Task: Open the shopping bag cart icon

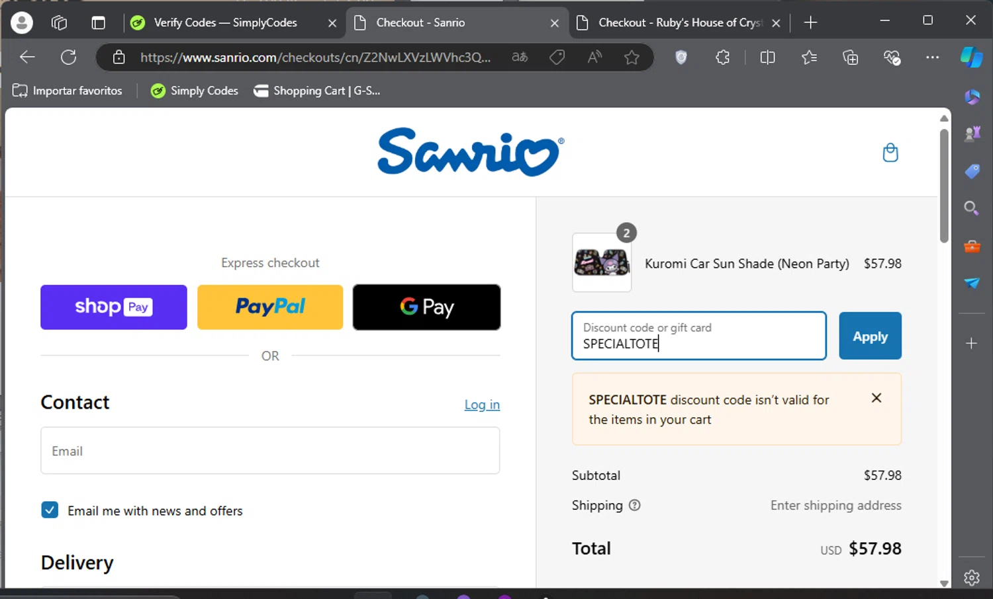Action: (890, 153)
